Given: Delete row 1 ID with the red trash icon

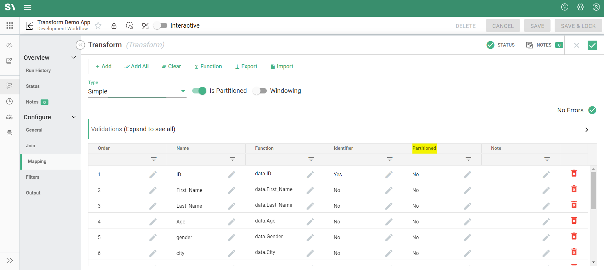Looking at the screenshot, I should click(574, 173).
